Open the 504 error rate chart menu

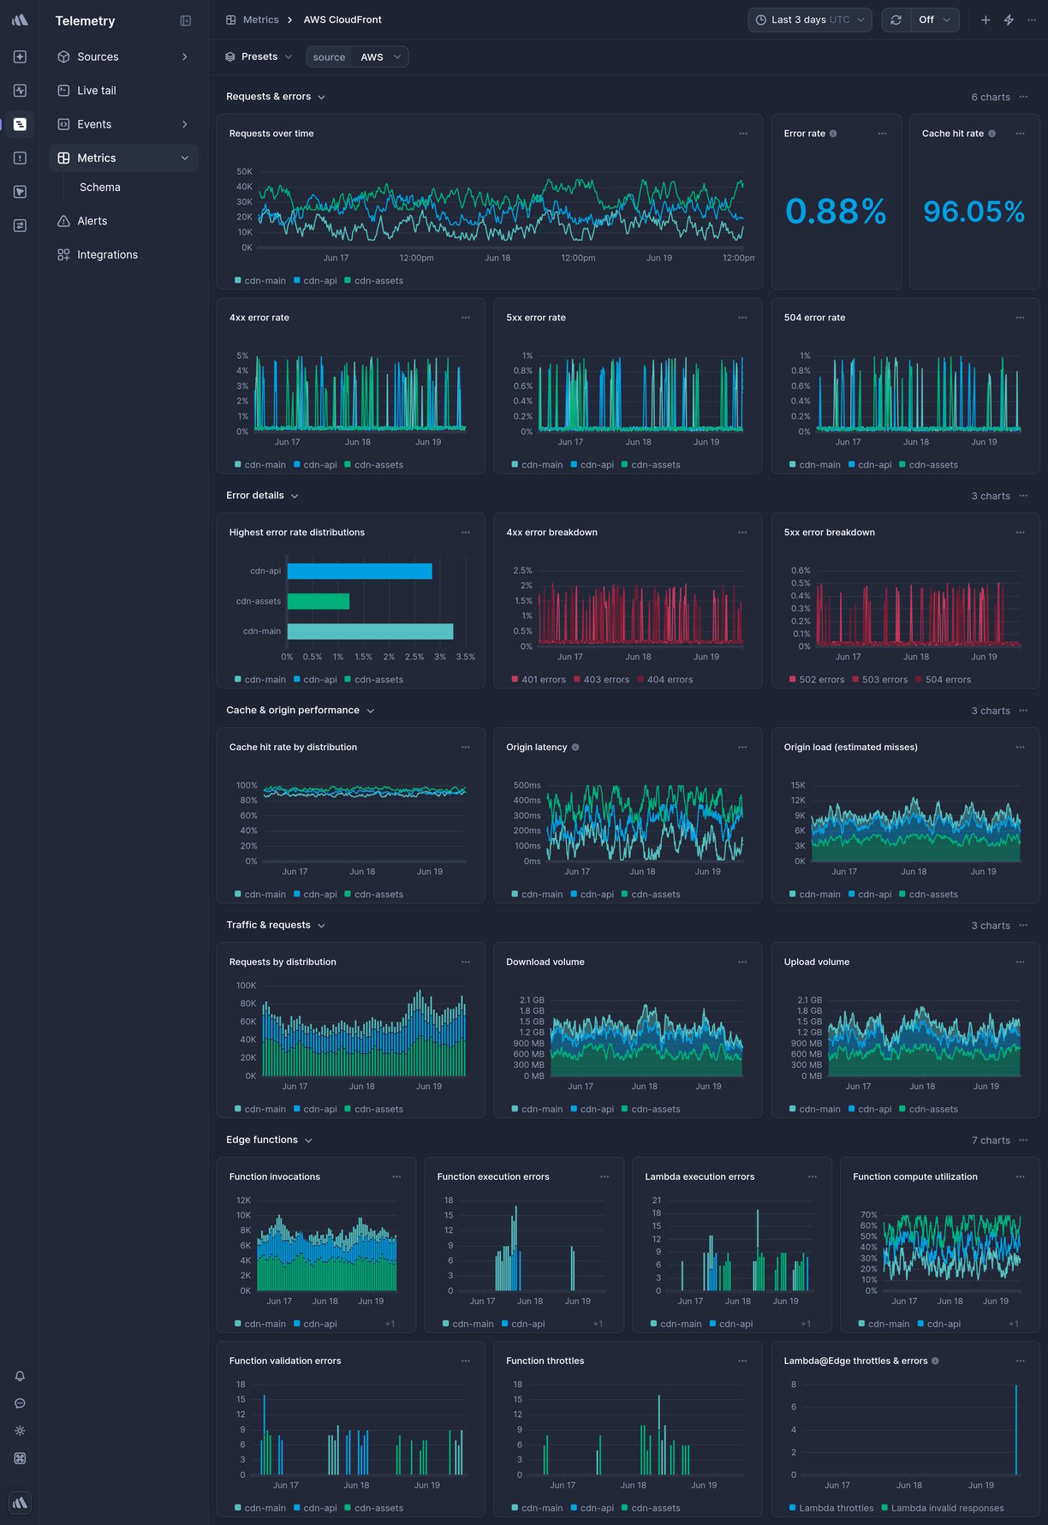[1021, 318]
